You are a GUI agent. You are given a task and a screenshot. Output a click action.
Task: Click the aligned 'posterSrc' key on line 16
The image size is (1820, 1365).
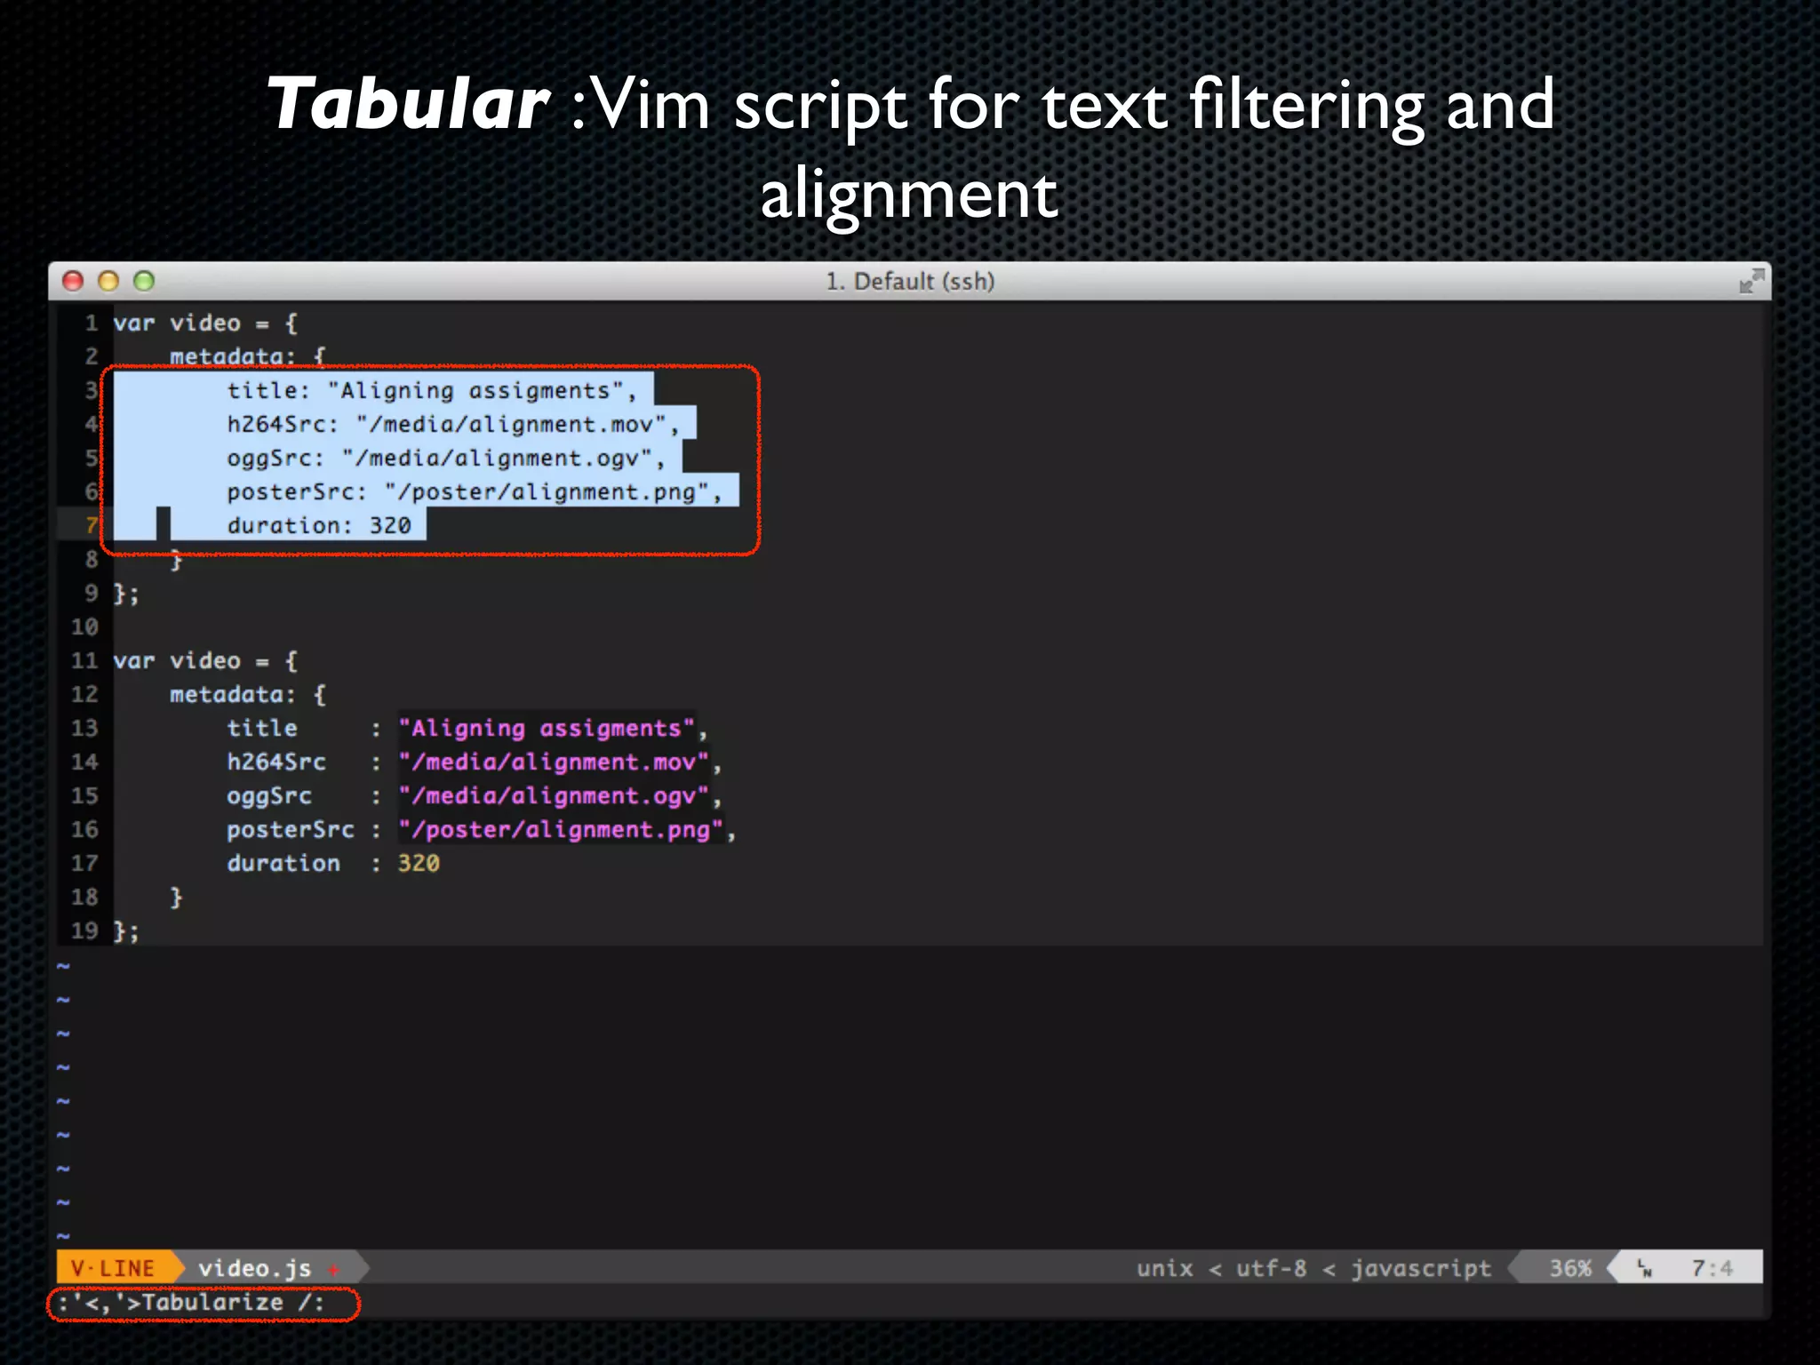[x=290, y=829]
